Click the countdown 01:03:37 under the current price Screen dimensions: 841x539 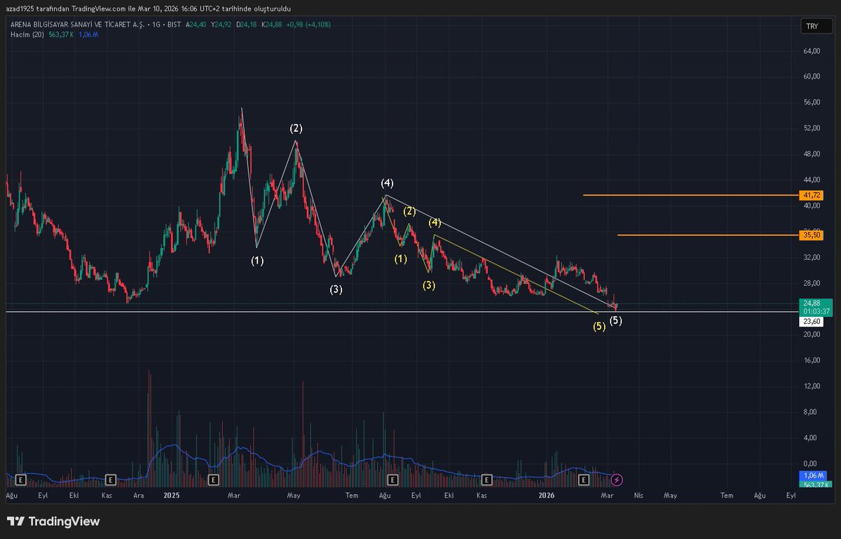click(815, 311)
